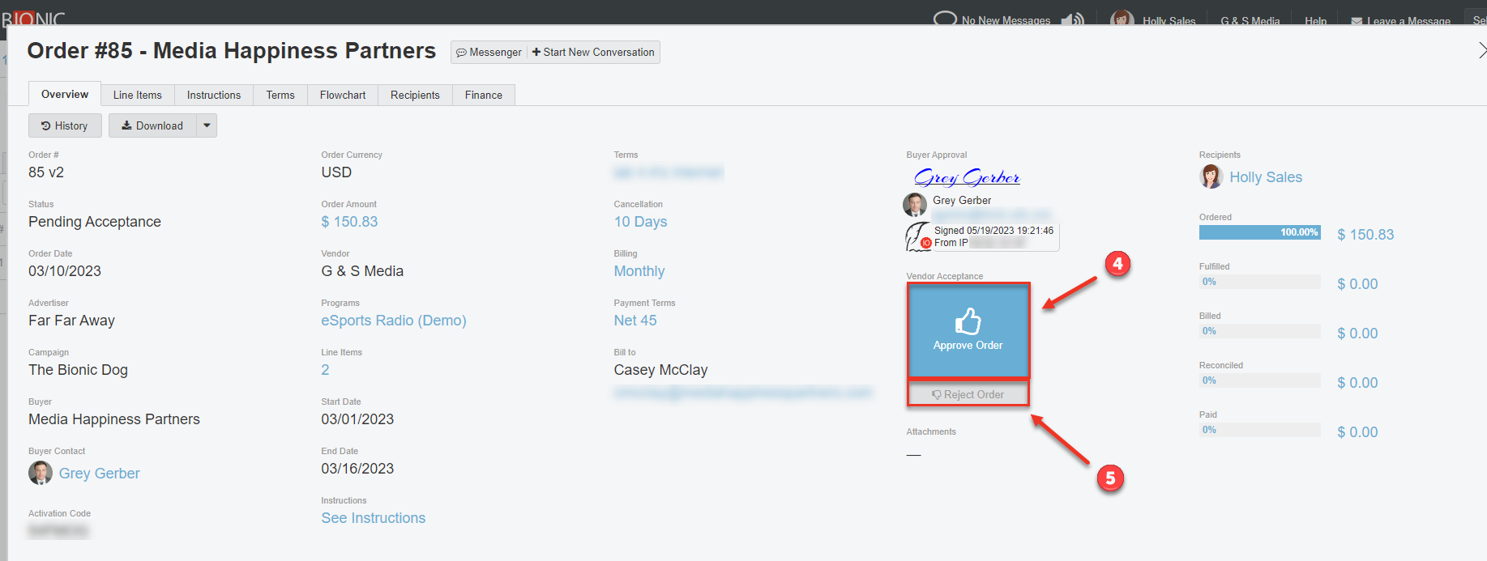This screenshot has height=561, width=1487.
Task: Click the signed document quill icon
Action: pos(917,236)
